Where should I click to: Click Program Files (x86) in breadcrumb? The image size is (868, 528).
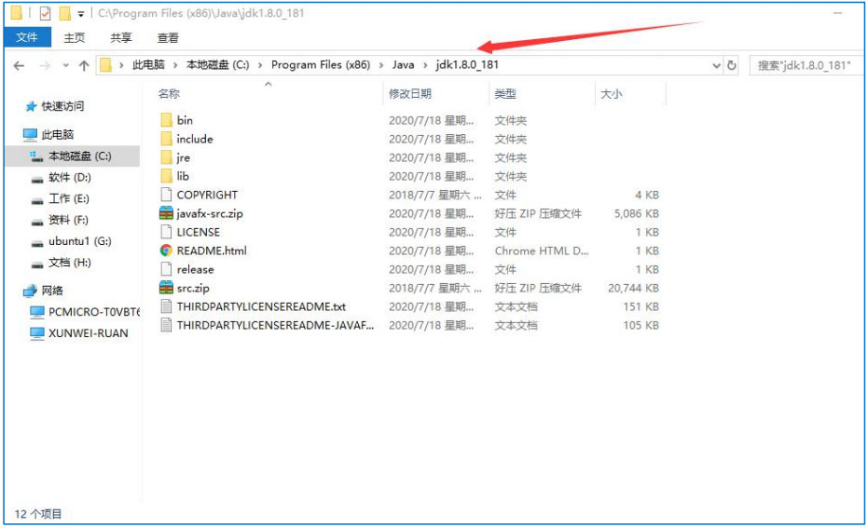coord(321,65)
